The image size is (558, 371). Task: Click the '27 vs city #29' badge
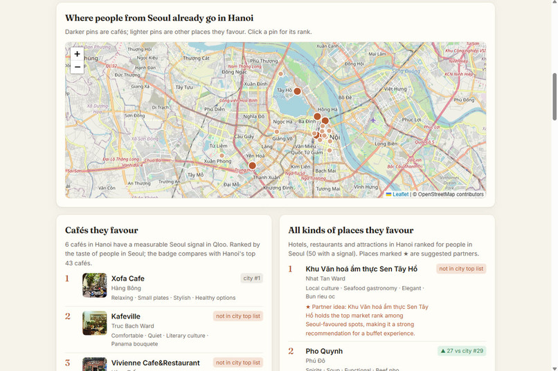coord(462,351)
